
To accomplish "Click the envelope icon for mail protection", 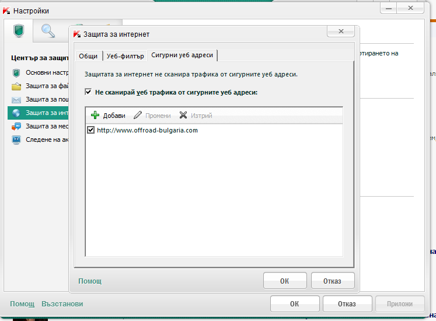I will (16, 100).
